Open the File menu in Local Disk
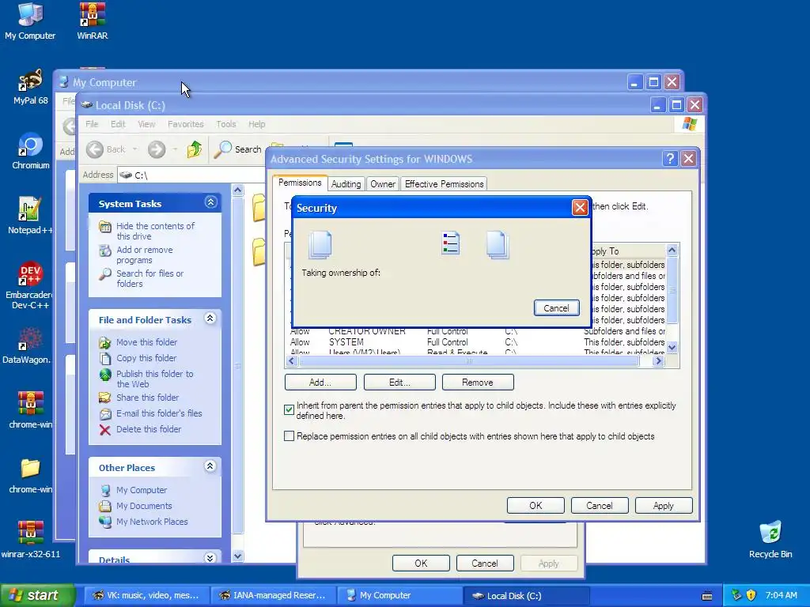The height and width of the screenshot is (607, 810). [92, 124]
